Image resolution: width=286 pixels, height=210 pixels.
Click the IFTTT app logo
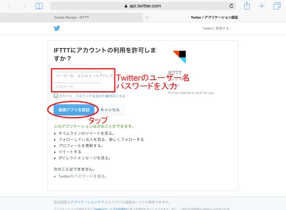tap(179, 57)
